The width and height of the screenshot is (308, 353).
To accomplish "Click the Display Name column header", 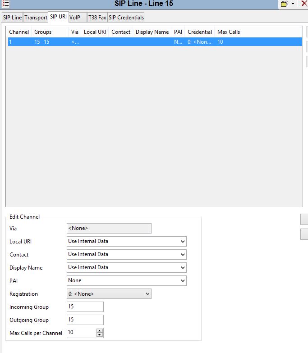I will (x=152, y=32).
